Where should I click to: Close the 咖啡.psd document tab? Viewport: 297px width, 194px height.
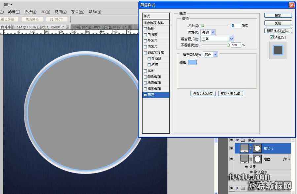click(x=130, y=27)
